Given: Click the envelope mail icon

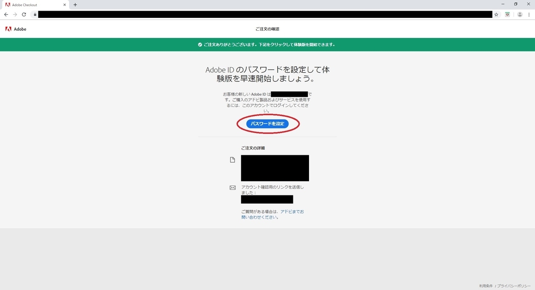Looking at the screenshot, I should [x=232, y=188].
